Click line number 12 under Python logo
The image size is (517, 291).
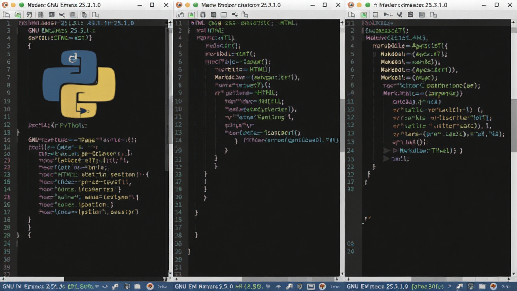click(7, 125)
